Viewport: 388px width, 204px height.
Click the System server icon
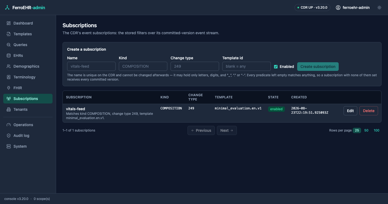pos(9,146)
